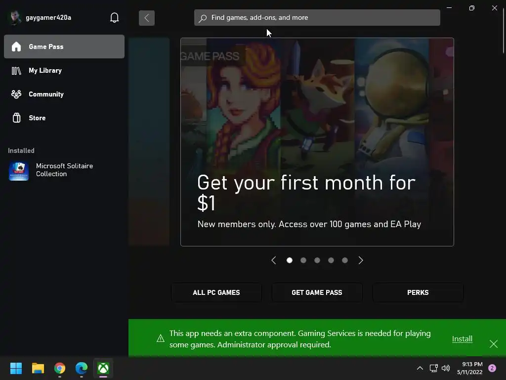This screenshot has height=380, width=506.
Task: Click the Installed section heading
Action: coord(21,150)
